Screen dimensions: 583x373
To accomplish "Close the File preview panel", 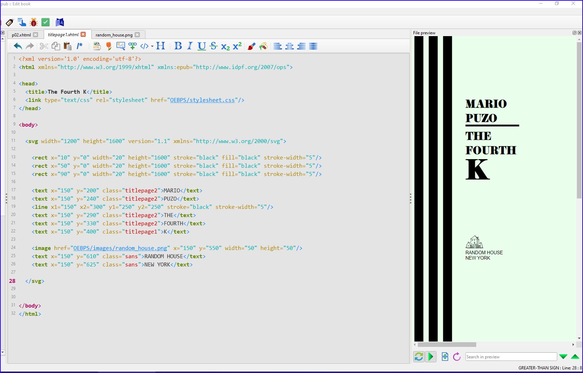I will coord(579,33).
